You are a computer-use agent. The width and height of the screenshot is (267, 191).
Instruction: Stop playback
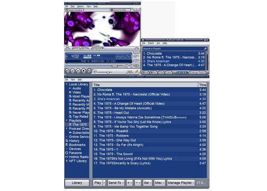(84, 70)
